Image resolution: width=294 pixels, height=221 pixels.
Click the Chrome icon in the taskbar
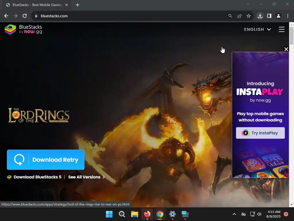pos(160,214)
